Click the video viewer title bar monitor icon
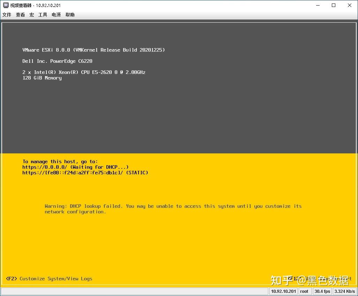Screen dimensions: 358x296 pyautogui.click(x=5, y=5)
